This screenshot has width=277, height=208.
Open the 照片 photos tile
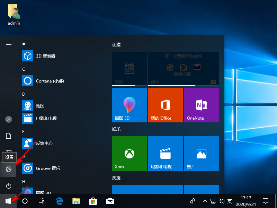coord(201,154)
